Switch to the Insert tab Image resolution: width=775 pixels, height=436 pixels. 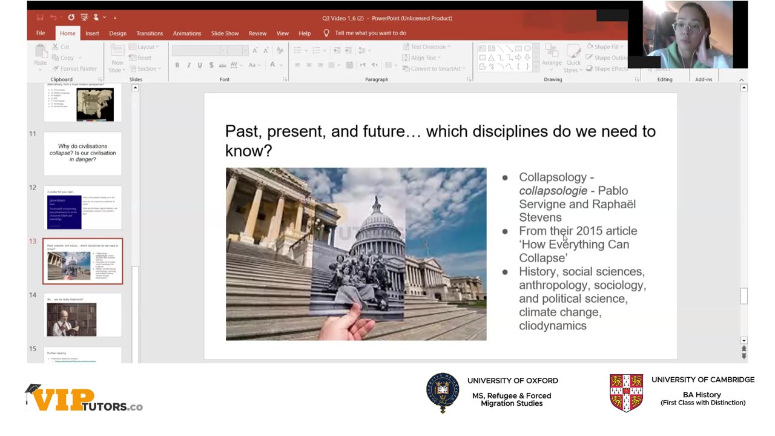[x=92, y=33]
